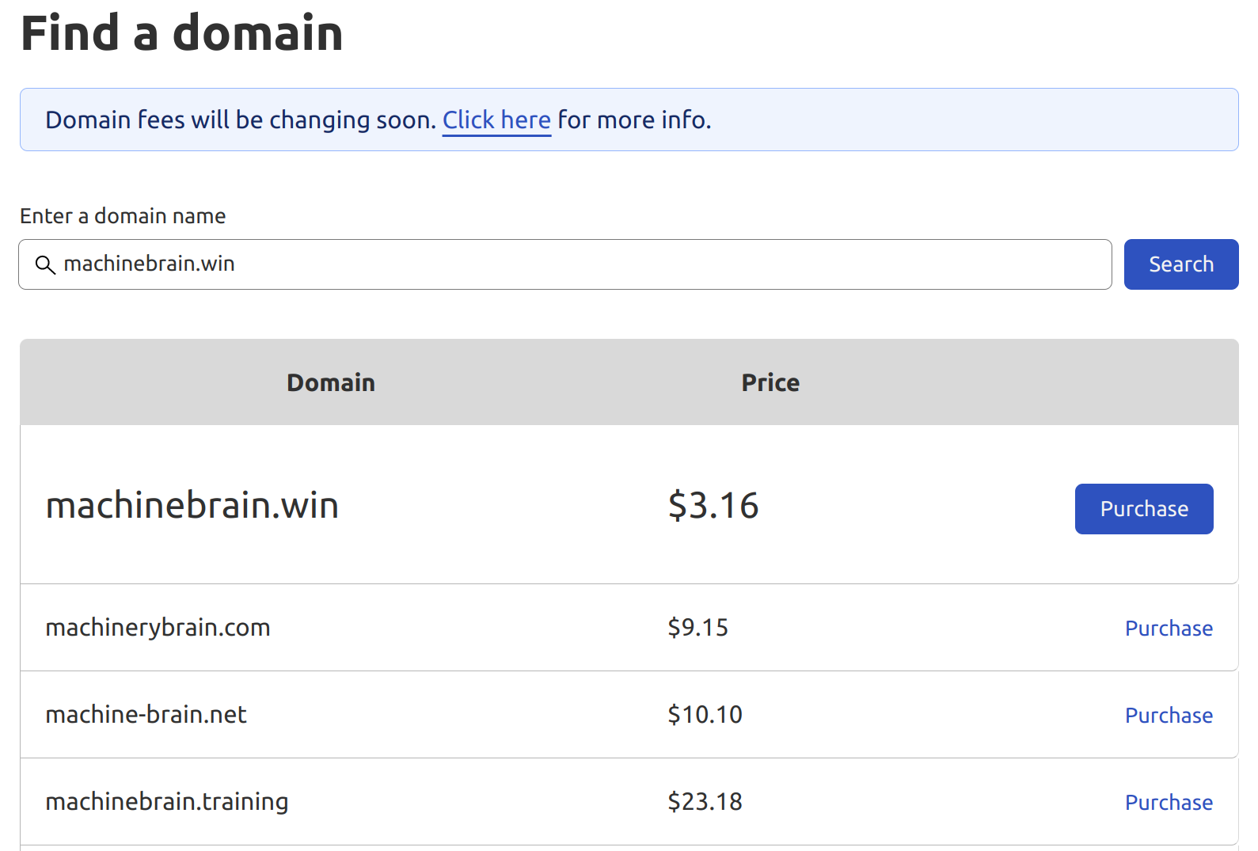This screenshot has width=1258, height=851.
Task: Click the blue Search button
Action: 1181,264
